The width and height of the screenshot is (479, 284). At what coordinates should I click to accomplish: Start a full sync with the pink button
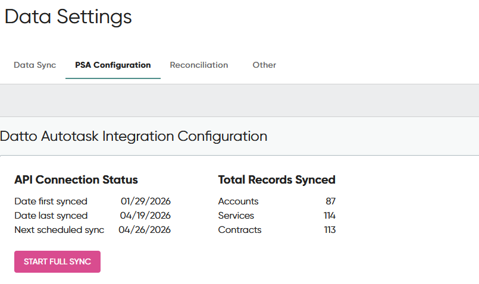[x=58, y=262]
